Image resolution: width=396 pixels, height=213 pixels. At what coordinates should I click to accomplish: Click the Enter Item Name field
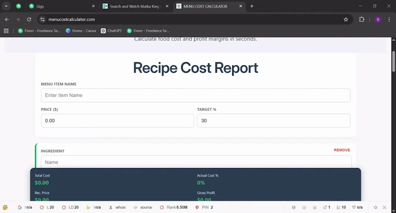(196, 95)
